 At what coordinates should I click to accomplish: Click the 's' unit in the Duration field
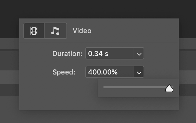coord(107,54)
